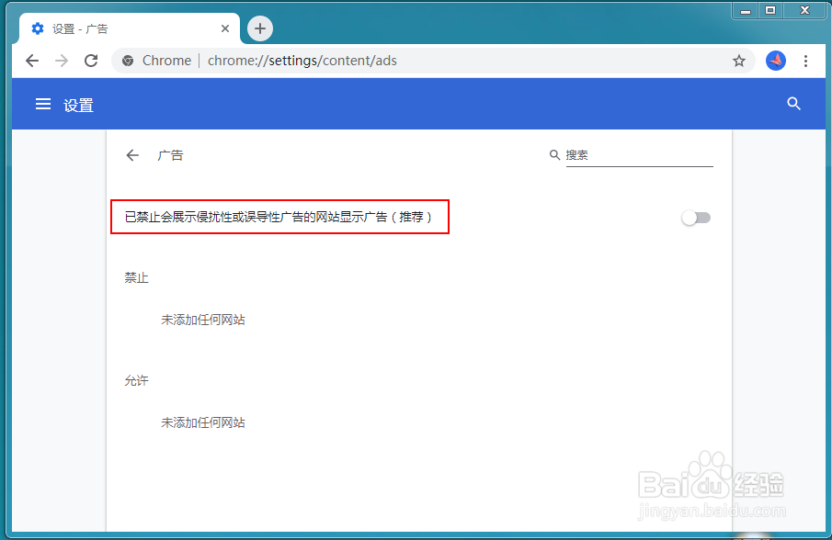Open the Chrome three-dot menu
Screen dimensions: 832x540
[x=805, y=61]
